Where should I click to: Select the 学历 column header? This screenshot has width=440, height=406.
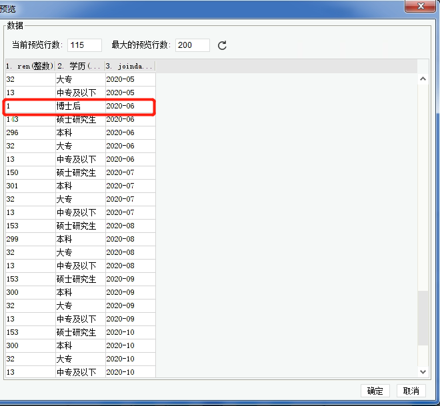(80, 66)
